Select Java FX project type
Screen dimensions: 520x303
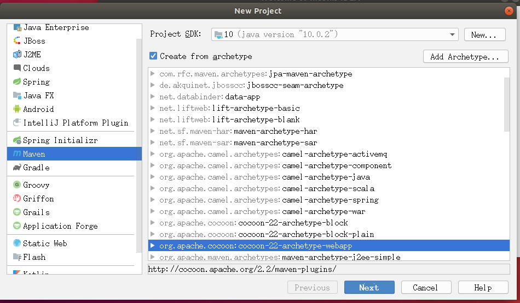tap(38, 96)
